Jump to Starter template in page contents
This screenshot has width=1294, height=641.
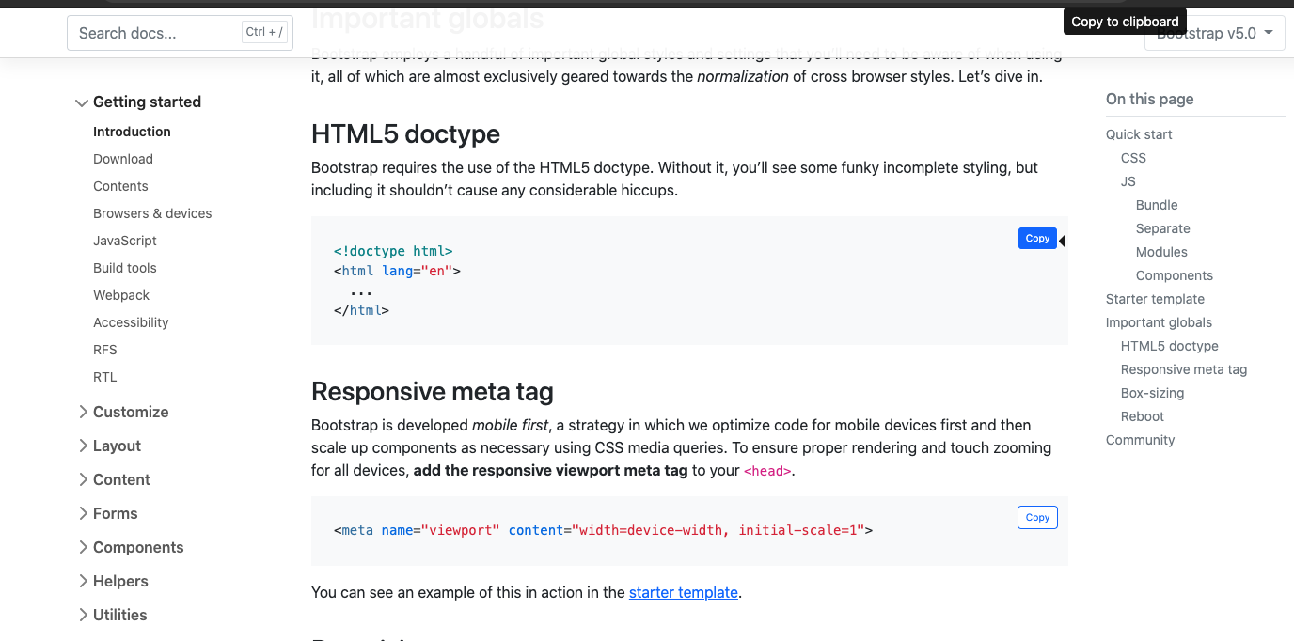coord(1155,299)
